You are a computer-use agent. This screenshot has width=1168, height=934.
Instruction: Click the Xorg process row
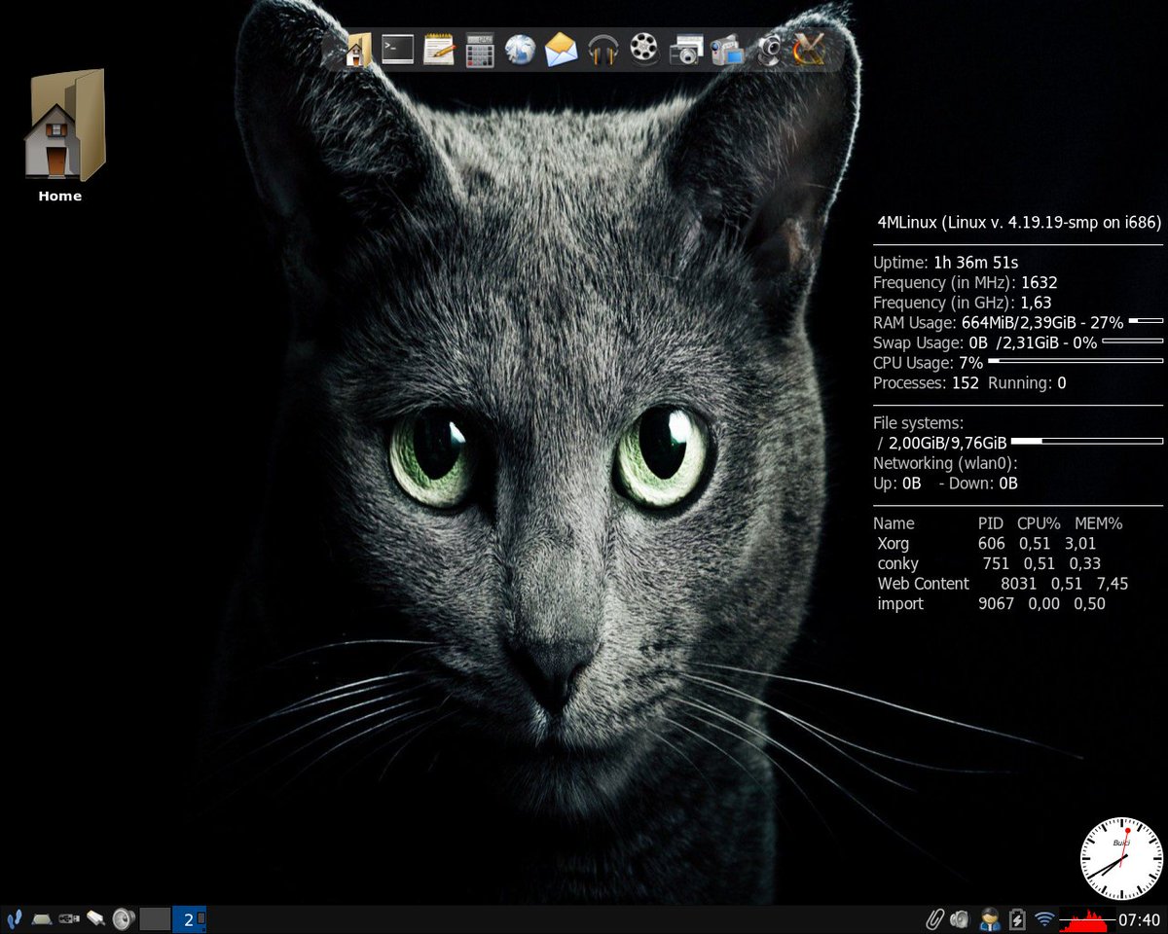(x=987, y=544)
